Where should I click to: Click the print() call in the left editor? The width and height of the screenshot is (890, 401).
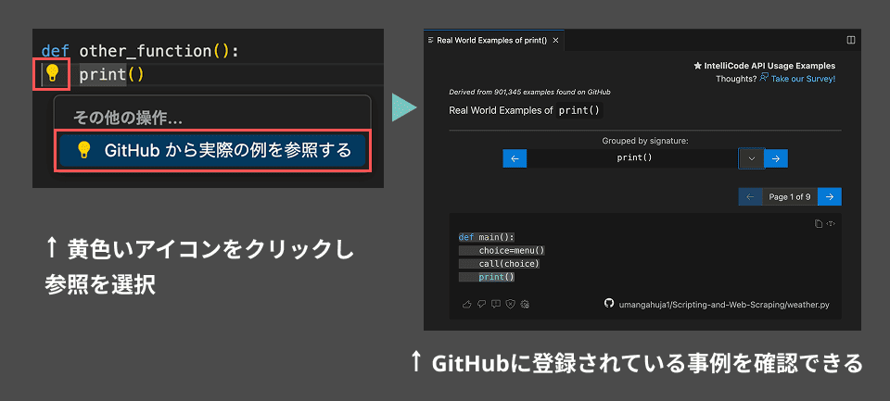112,74
